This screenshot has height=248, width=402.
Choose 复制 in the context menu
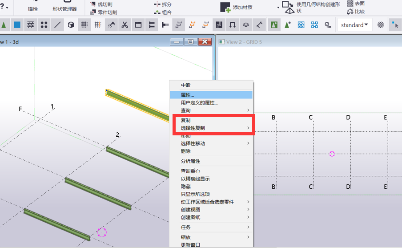coord(211,120)
